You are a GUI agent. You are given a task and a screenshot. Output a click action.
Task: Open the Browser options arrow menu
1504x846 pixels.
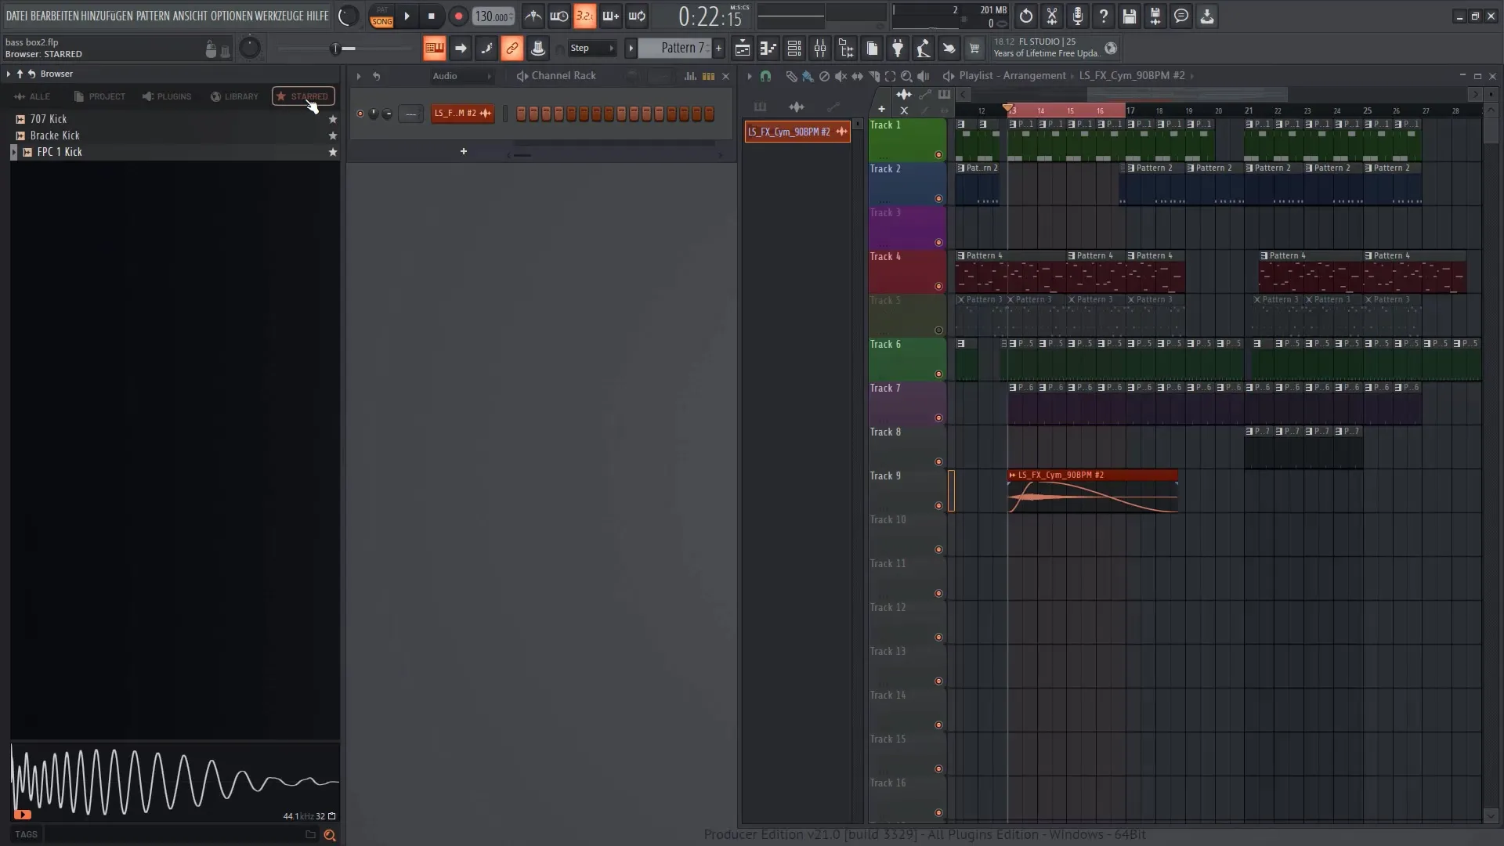pos(8,74)
